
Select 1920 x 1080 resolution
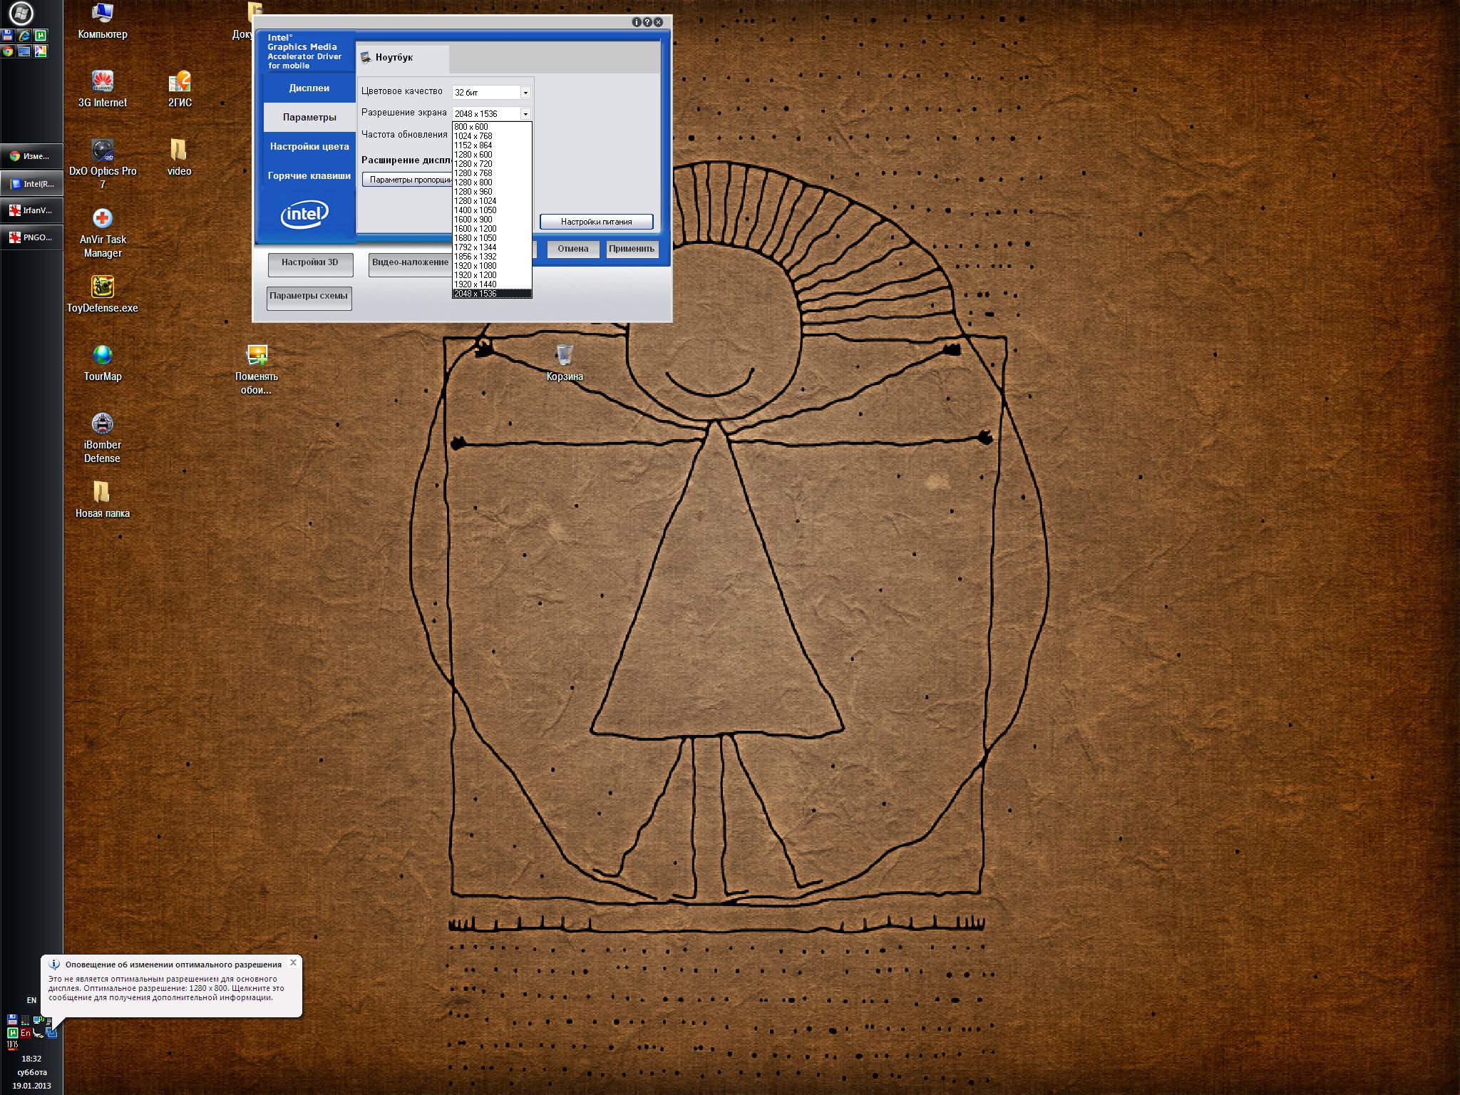tap(492, 266)
